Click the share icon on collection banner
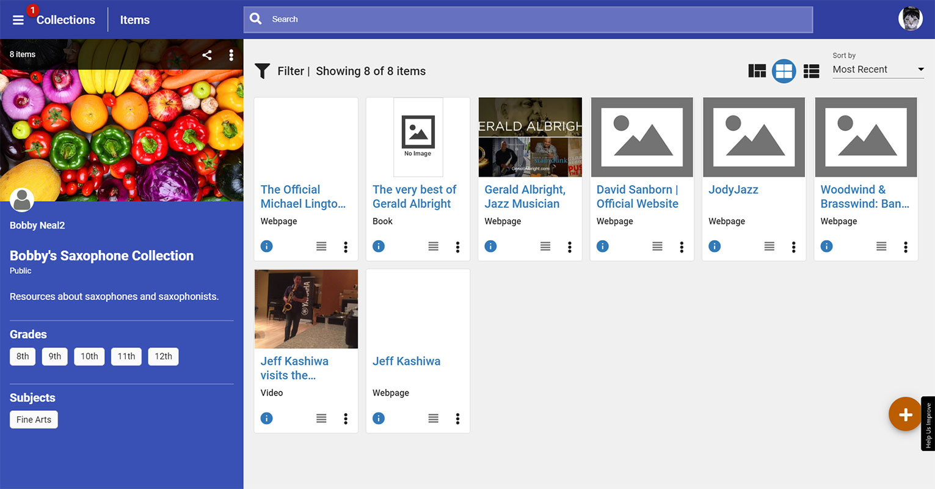This screenshot has width=935, height=489. pos(207,55)
